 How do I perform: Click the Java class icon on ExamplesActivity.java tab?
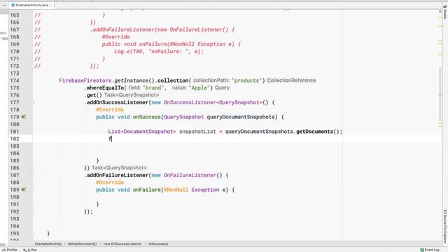(x=13, y=5)
